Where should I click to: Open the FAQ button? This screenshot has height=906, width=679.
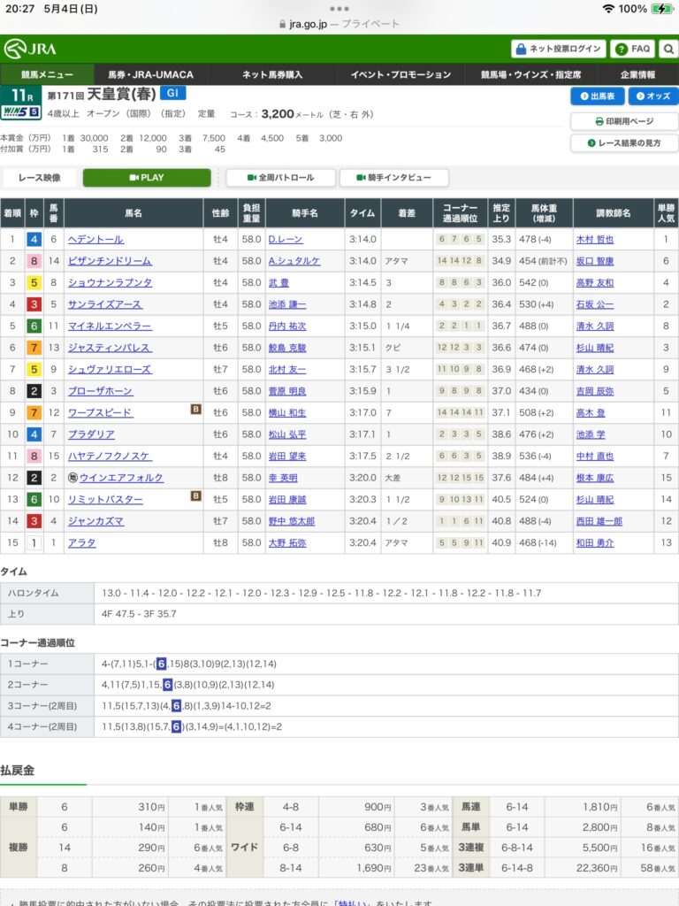tap(633, 50)
